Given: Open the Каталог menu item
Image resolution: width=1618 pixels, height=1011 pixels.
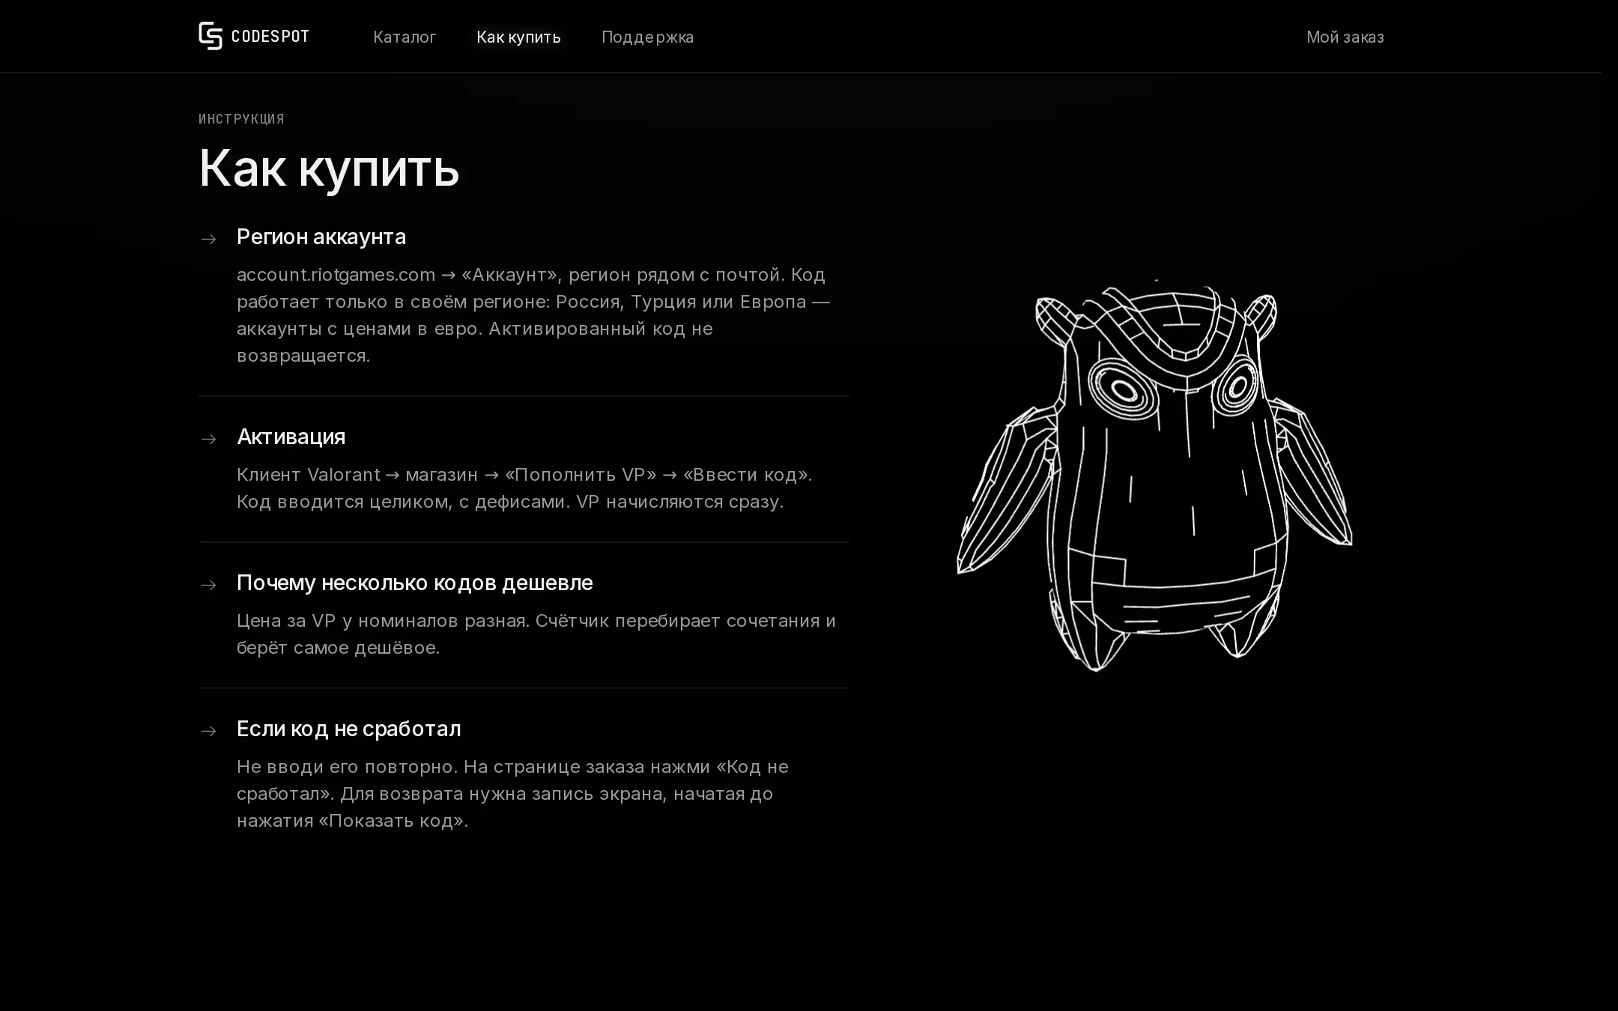Looking at the screenshot, I should coord(404,37).
